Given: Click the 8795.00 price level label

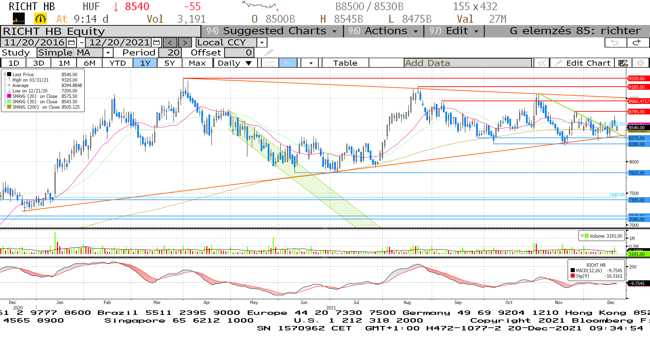Looking at the screenshot, I should [x=638, y=112].
